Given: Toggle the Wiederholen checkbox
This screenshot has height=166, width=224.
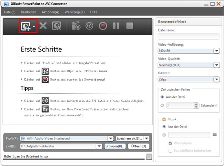Looking at the screenshot, I should point(170,143).
